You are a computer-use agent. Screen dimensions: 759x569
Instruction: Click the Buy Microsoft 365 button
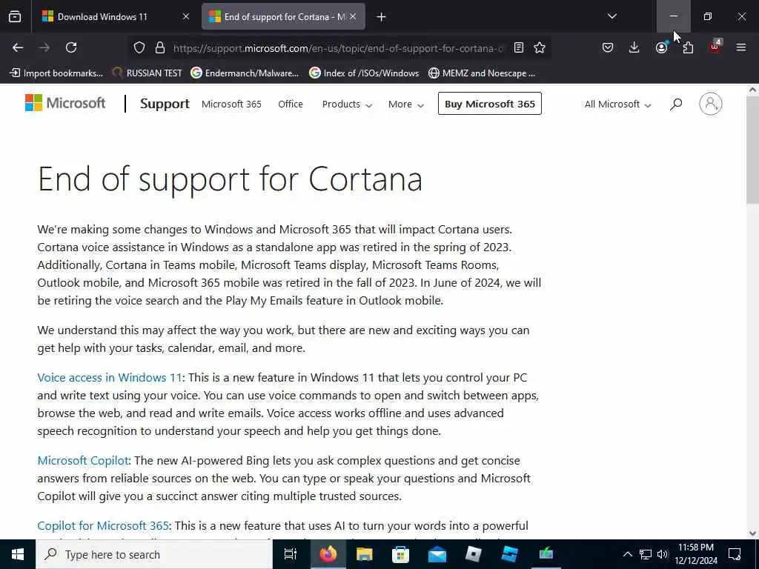click(490, 104)
